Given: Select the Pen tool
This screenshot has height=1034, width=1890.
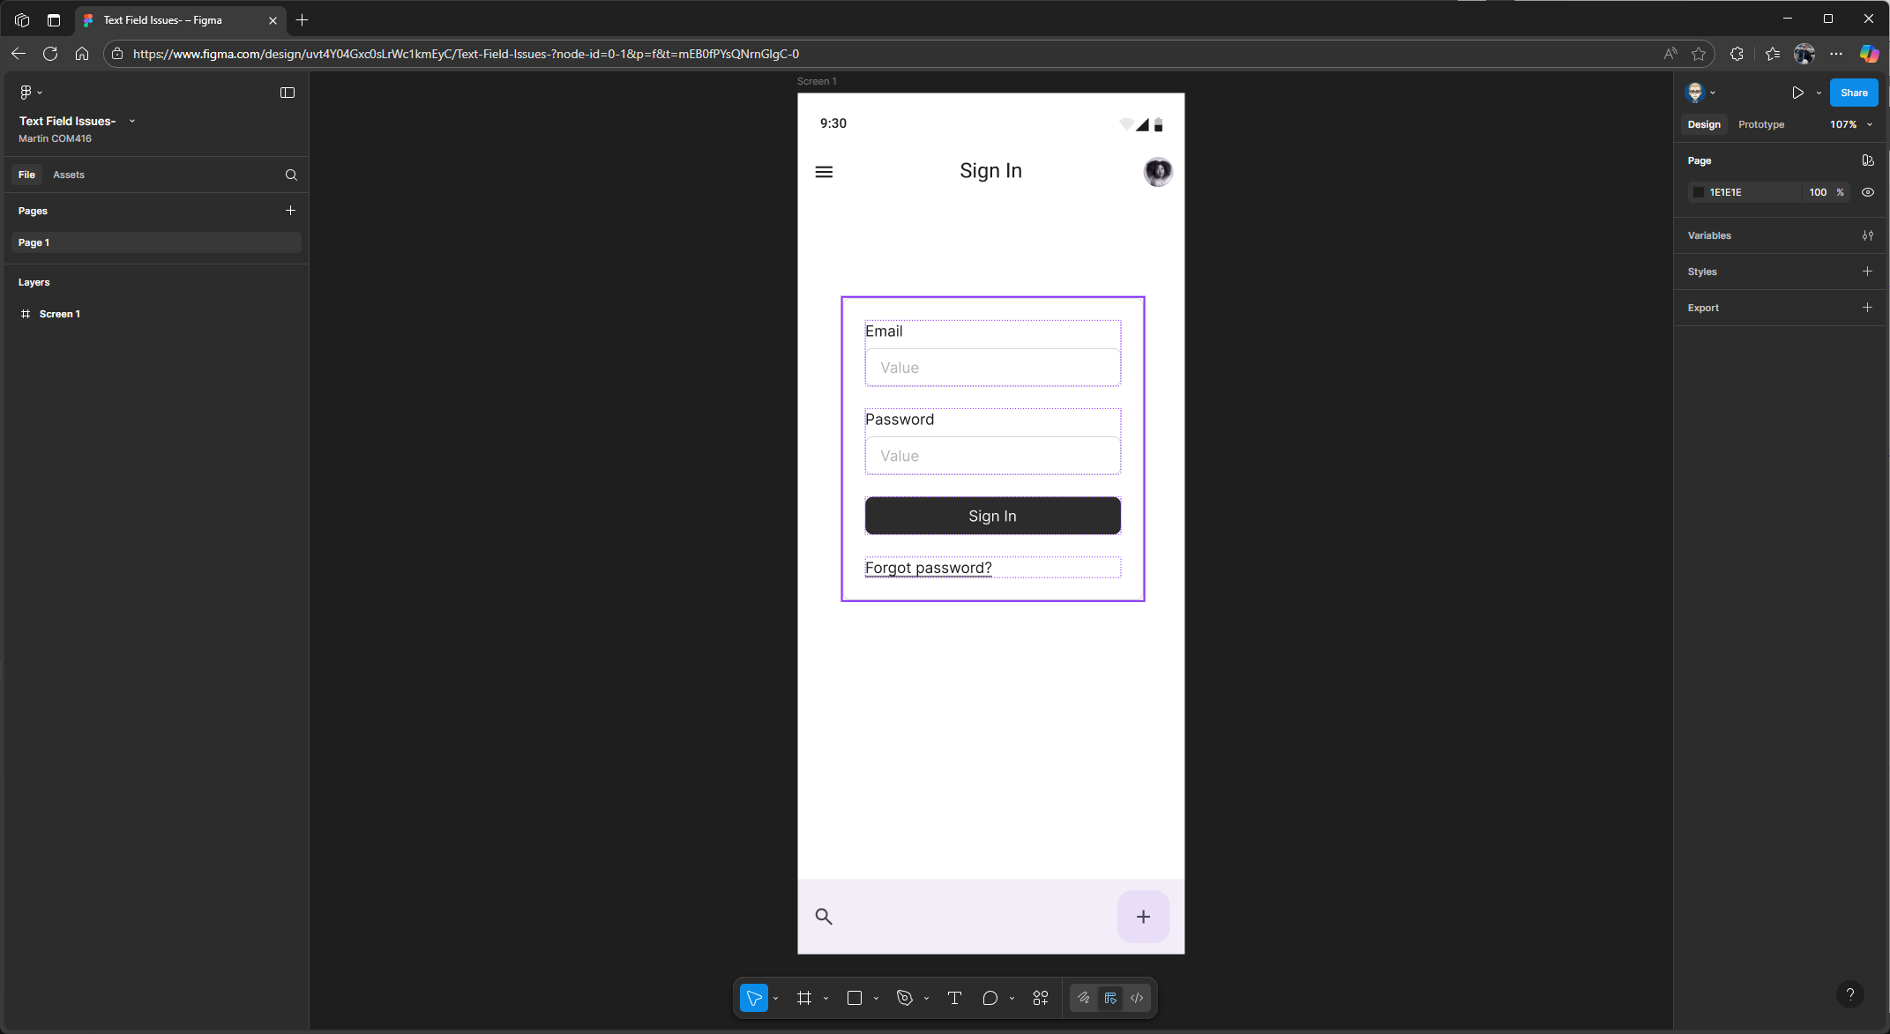Looking at the screenshot, I should click(x=904, y=998).
